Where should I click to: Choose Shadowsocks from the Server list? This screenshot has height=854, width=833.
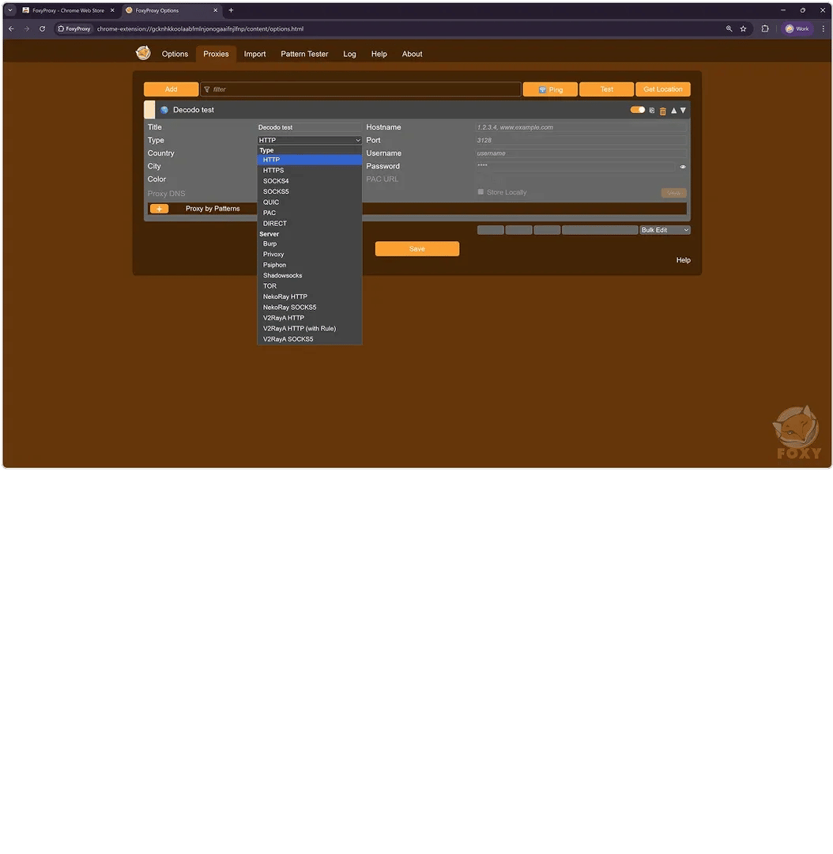pyautogui.click(x=282, y=275)
